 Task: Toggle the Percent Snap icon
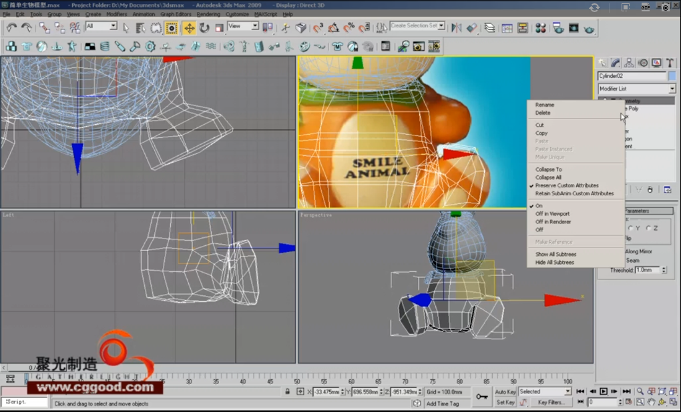tap(349, 28)
